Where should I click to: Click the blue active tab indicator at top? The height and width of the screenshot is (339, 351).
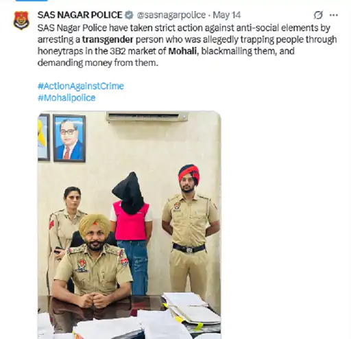coord(32,1)
